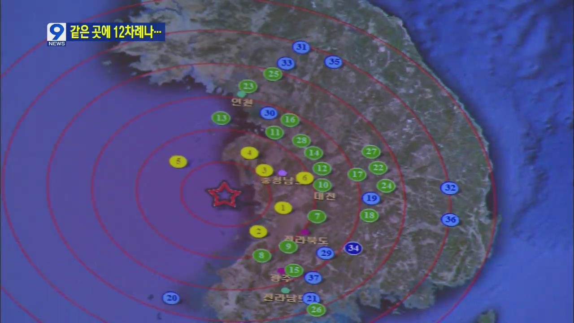
Task: Select yellow marker number 4
Action: [x=249, y=153]
